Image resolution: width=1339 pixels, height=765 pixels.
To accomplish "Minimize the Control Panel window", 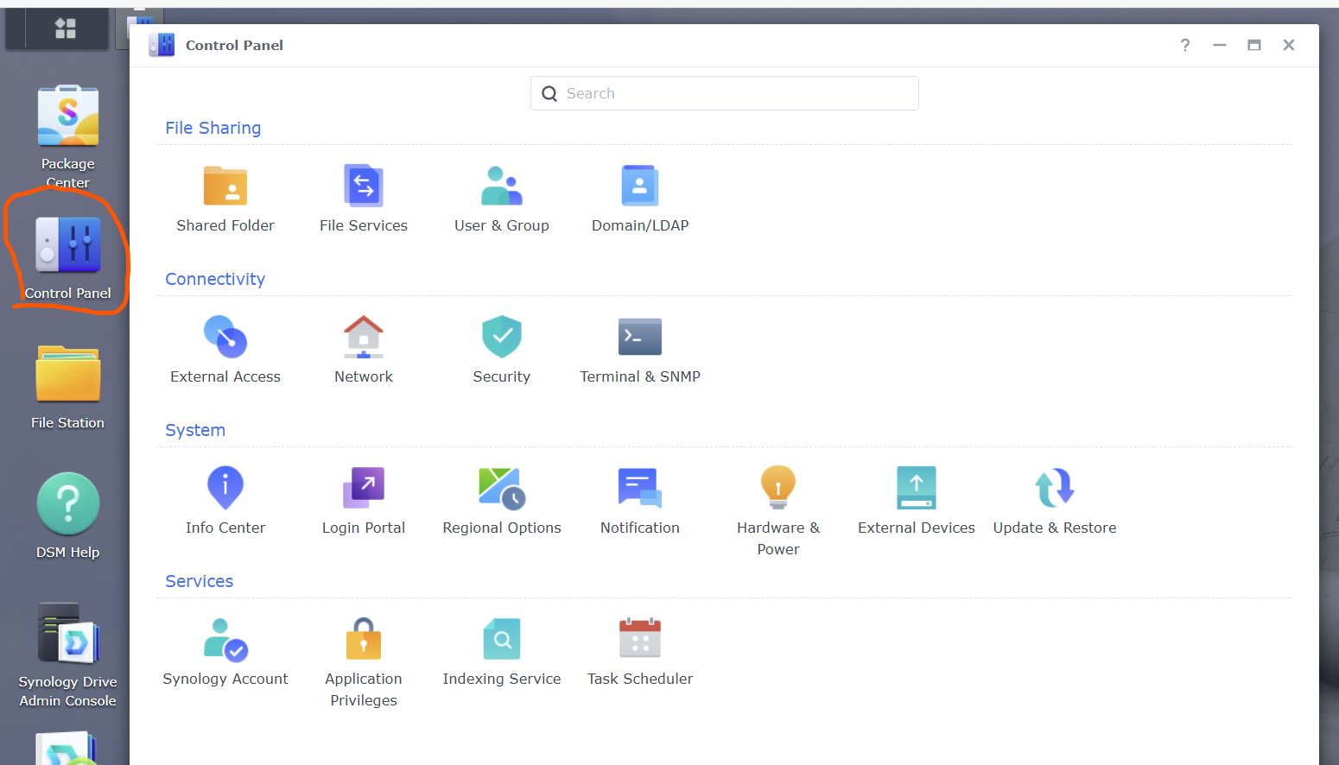I will click(x=1220, y=45).
